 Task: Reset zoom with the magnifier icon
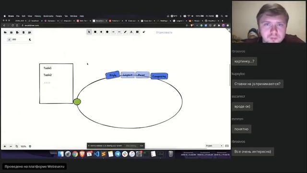click(x=17, y=146)
